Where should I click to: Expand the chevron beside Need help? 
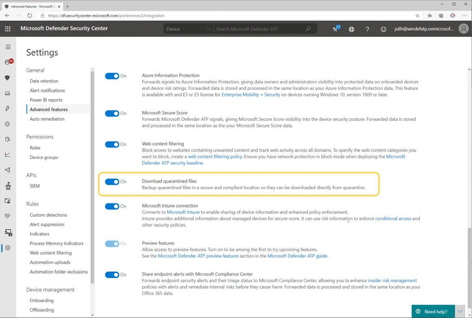coord(460,311)
